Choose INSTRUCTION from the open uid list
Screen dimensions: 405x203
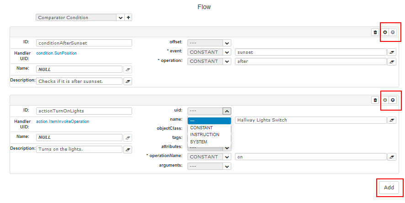coord(205,135)
